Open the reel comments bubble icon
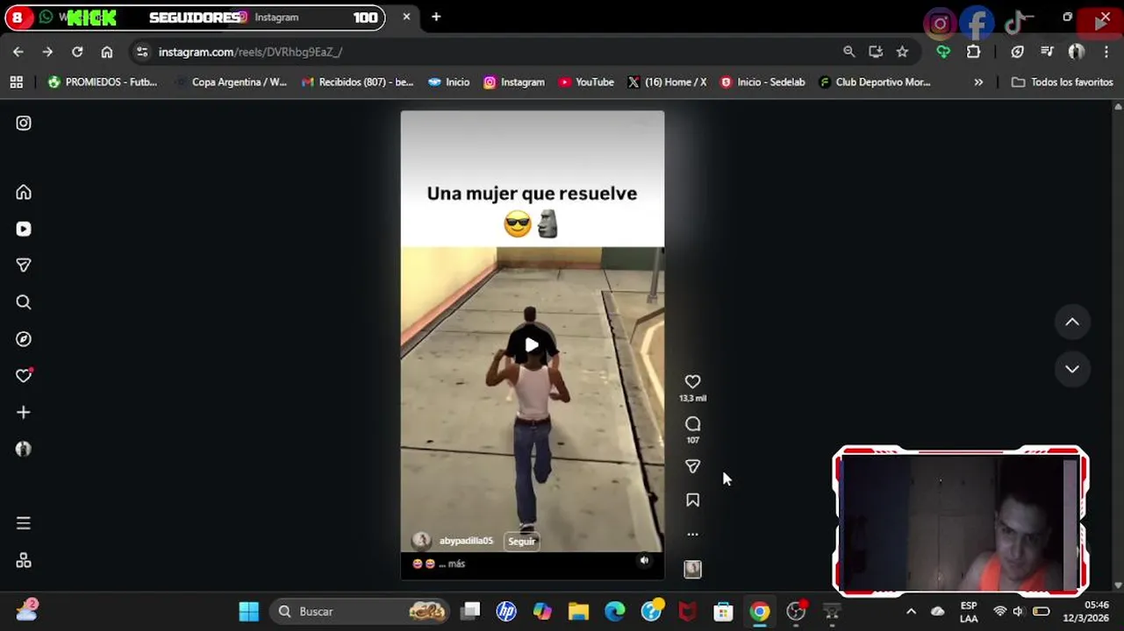Screen dimensions: 1124x631 (692, 424)
